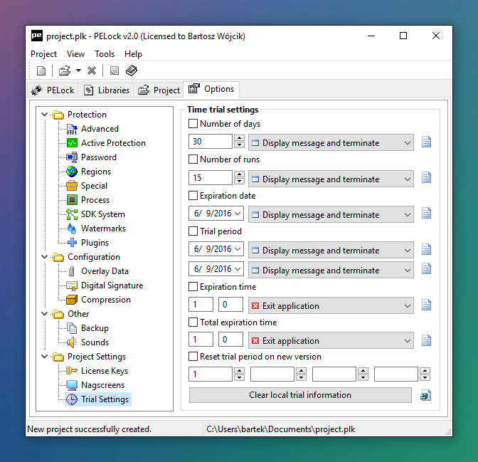
Task: Switch to the PELock tab
Action: tap(53, 90)
